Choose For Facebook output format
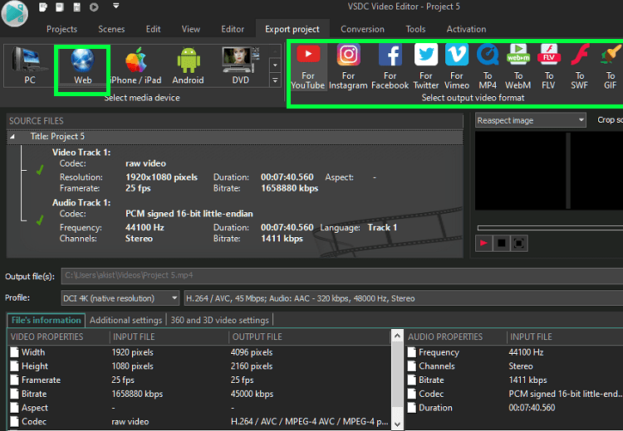 390,67
